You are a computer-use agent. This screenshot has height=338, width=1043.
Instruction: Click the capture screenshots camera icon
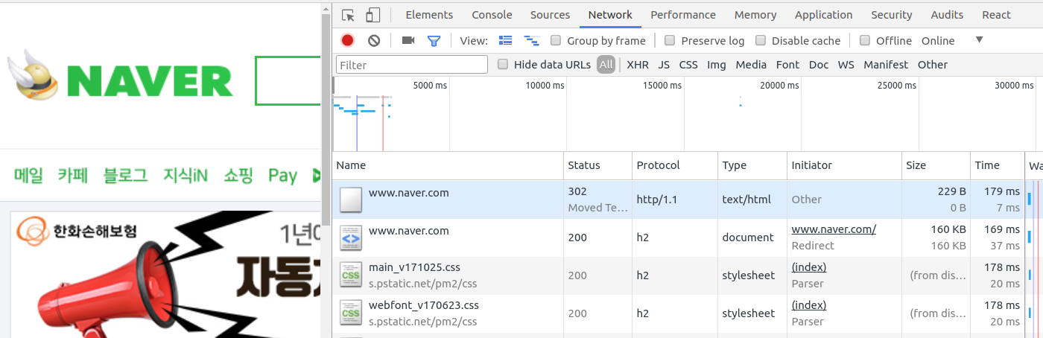[x=408, y=40]
